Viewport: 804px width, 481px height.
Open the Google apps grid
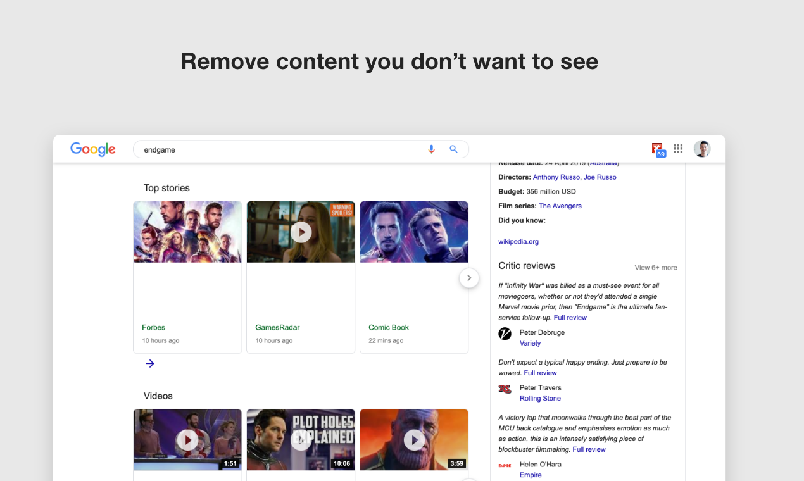click(679, 149)
